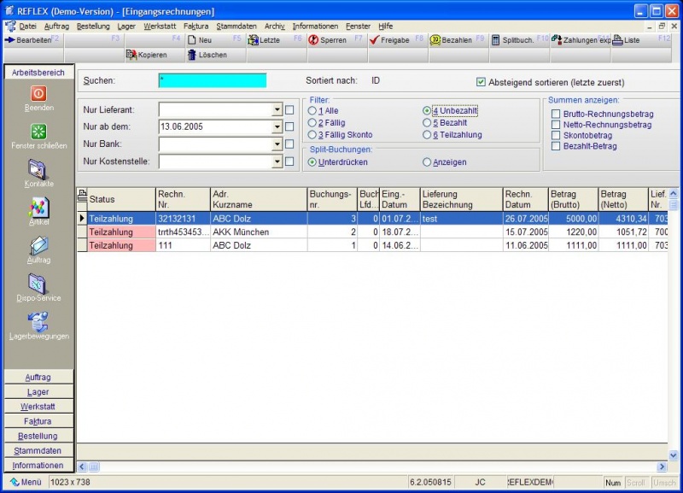683x493 pixels.
Task: Open the Nur ab dem date dropdown
Action: point(277,126)
